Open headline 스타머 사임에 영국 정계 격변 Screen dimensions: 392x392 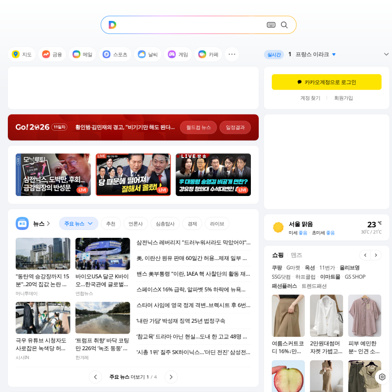[x=193, y=305]
